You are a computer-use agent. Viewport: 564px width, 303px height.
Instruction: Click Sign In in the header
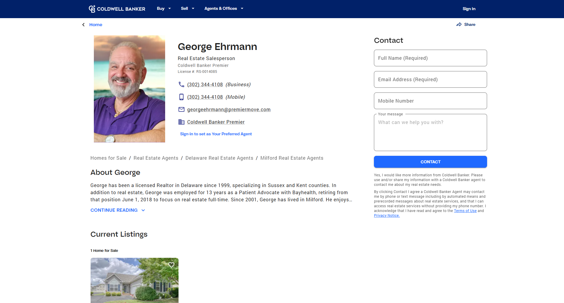point(469,9)
